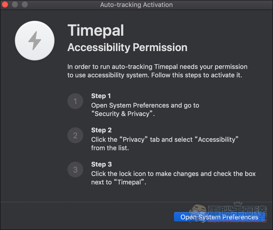
Task: Select the Step 1 heading
Action: pyautogui.click(x=101, y=96)
